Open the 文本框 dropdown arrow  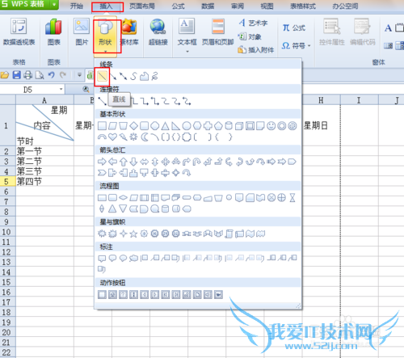tap(187, 51)
